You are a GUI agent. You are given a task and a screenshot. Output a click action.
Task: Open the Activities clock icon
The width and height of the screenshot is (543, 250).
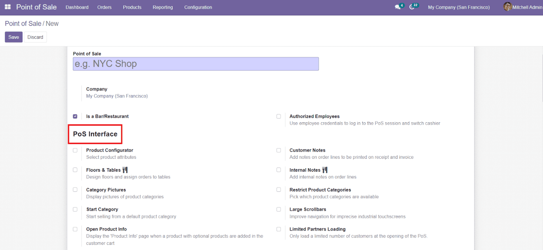tap(412, 6)
